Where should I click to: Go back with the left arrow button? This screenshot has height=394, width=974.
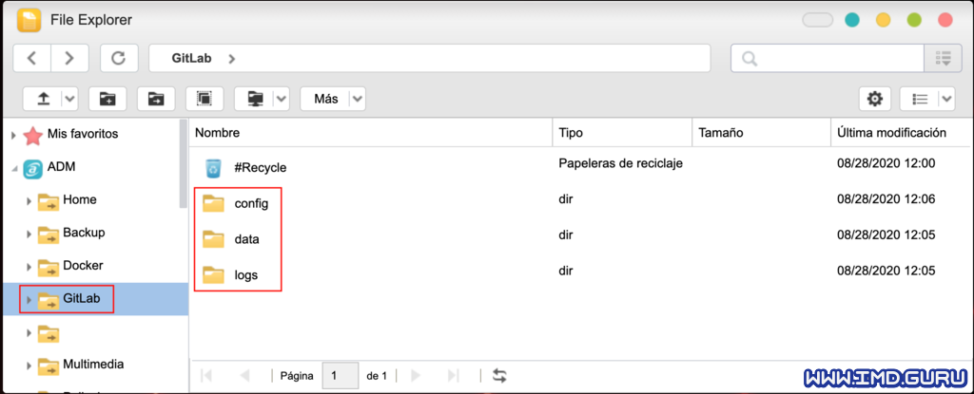pos(32,58)
